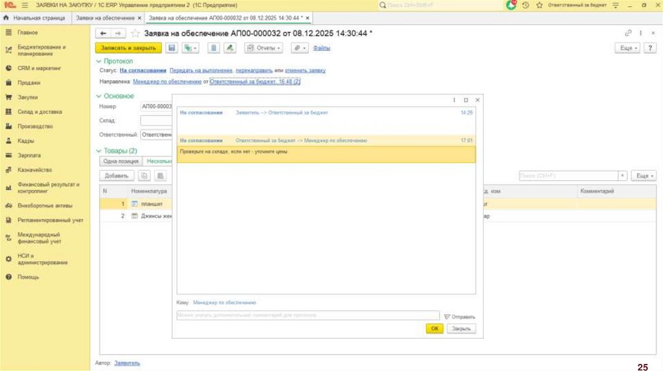Click Добавить button in Товары

click(x=117, y=176)
